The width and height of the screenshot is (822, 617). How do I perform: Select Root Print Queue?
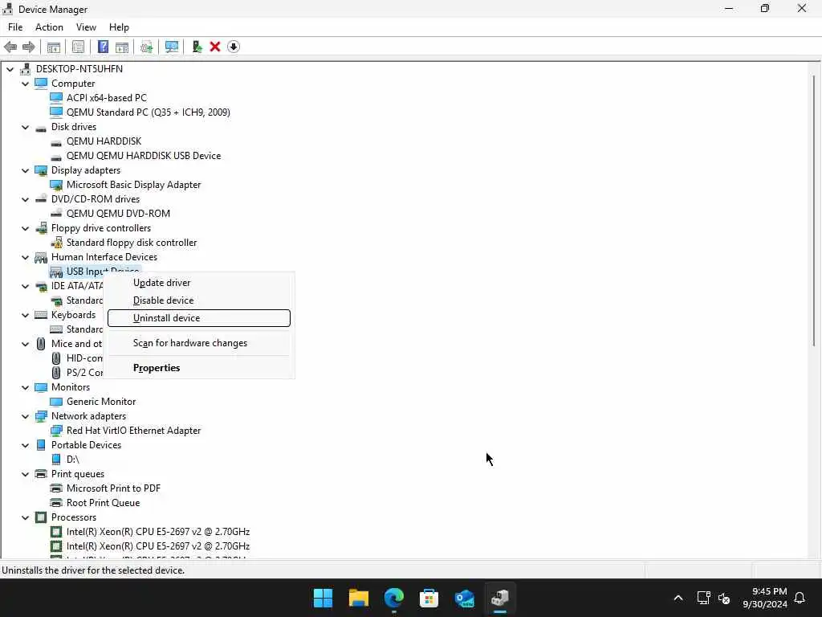104,503
